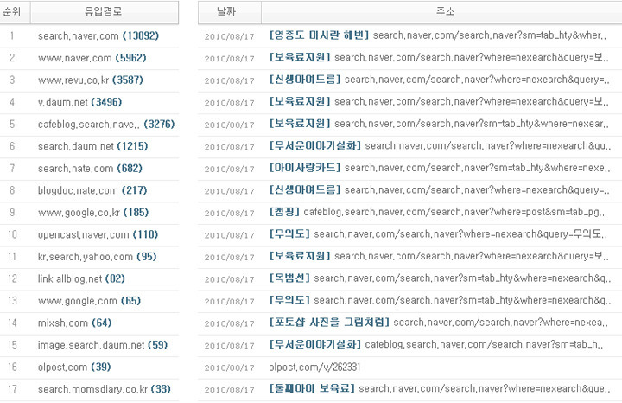Select rank 17 cell beside search.momsdiary.co.kr
The height and width of the screenshot is (403, 622).
click(12, 389)
